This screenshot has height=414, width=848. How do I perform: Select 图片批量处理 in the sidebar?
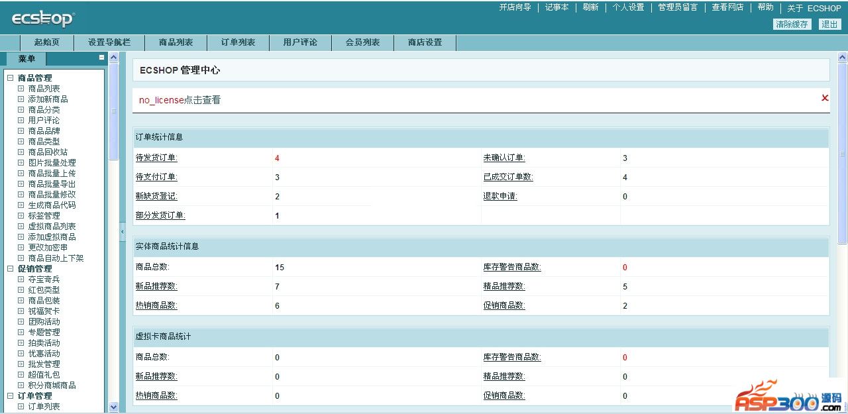point(52,163)
